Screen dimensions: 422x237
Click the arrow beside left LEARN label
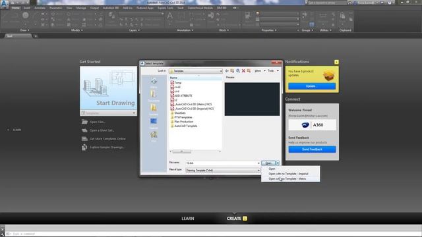point(8,130)
